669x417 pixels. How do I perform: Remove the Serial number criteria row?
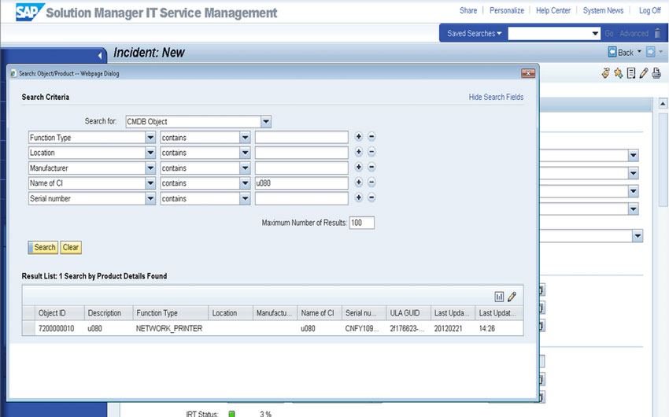[371, 197]
